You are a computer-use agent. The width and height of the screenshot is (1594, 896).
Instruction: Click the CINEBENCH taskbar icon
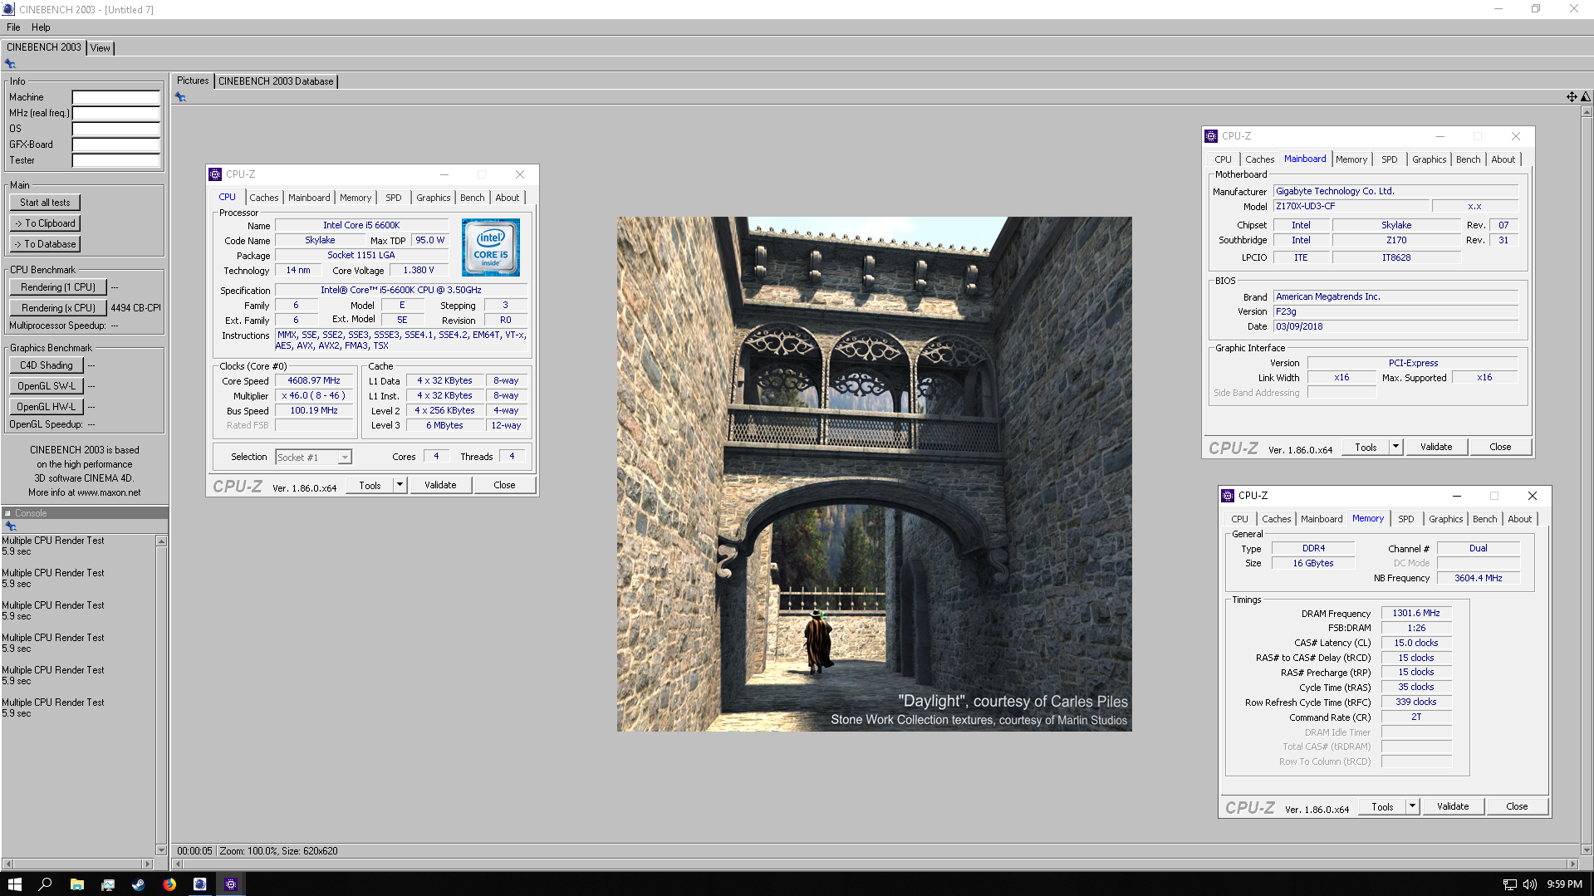[x=200, y=884]
